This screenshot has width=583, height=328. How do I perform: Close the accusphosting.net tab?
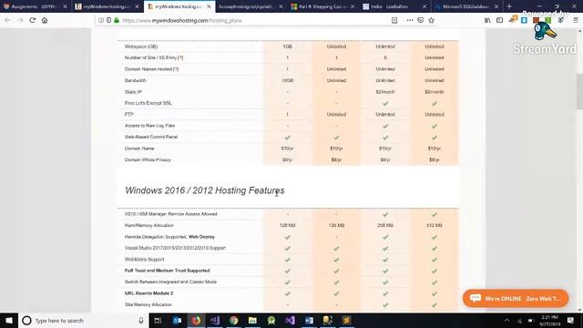pos(281,6)
